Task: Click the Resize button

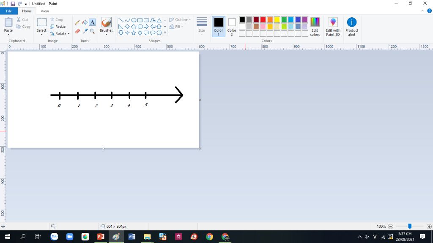Action: coord(58,27)
